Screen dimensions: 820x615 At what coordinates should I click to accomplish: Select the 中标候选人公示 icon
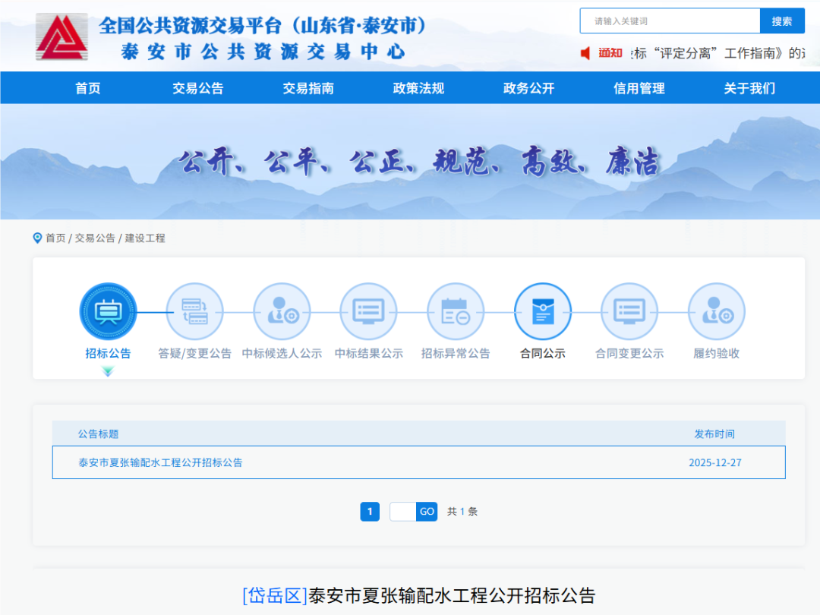click(x=282, y=311)
